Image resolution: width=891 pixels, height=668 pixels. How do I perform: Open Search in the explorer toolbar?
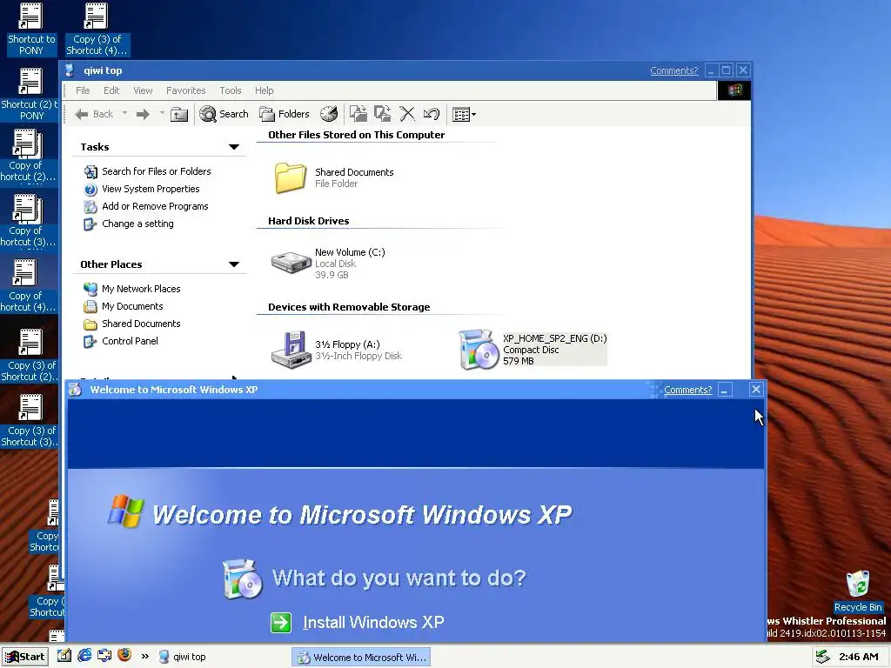(224, 114)
